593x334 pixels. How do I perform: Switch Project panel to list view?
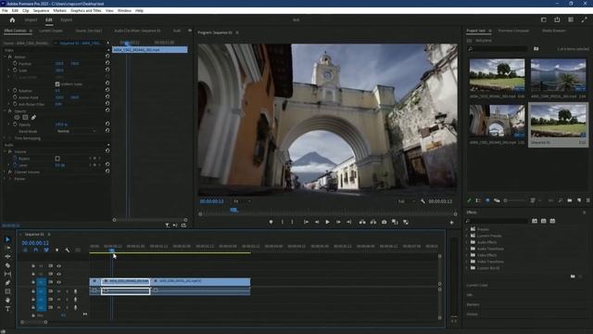pyautogui.click(x=478, y=200)
